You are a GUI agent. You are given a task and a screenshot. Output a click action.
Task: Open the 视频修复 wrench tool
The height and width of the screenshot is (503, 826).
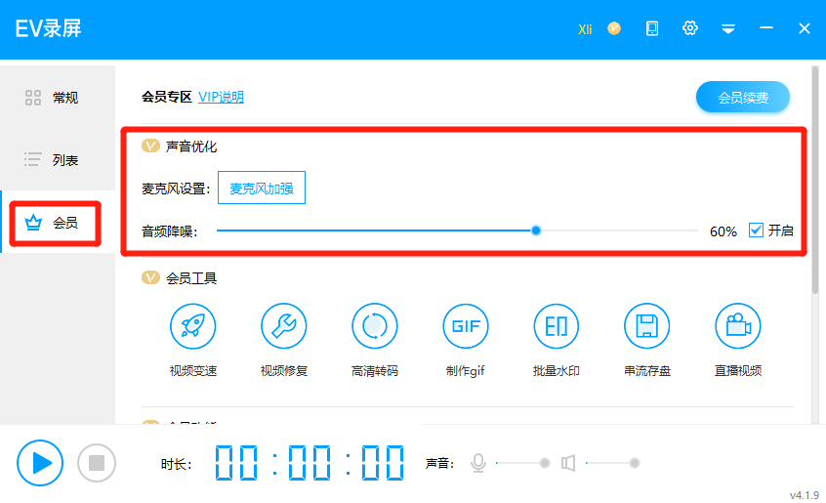pyautogui.click(x=284, y=327)
